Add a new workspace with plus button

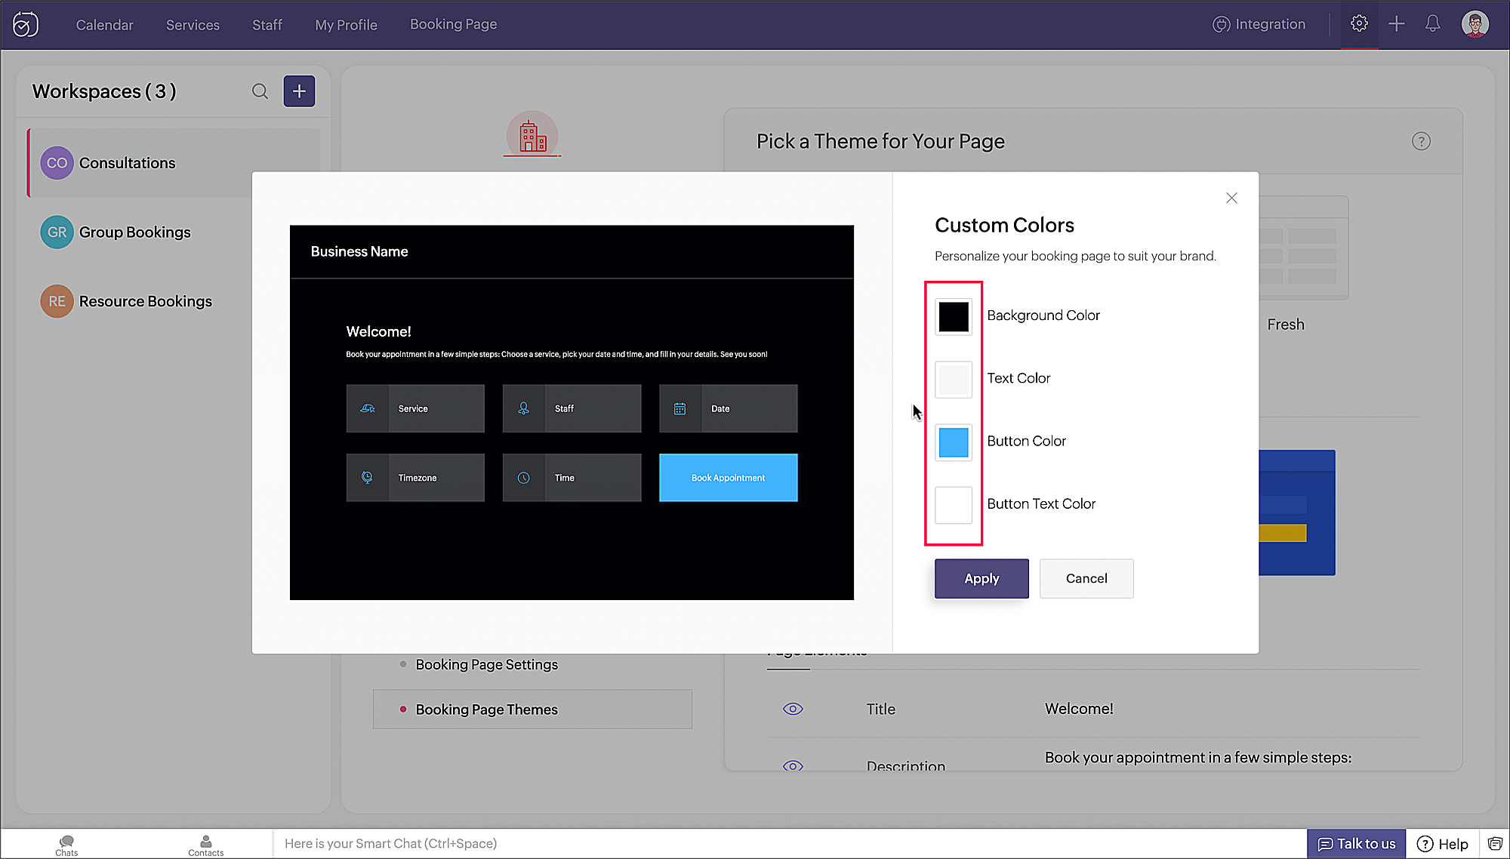click(x=299, y=91)
